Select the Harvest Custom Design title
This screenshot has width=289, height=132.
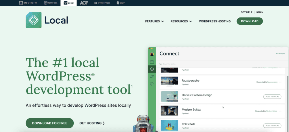[197, 95]
